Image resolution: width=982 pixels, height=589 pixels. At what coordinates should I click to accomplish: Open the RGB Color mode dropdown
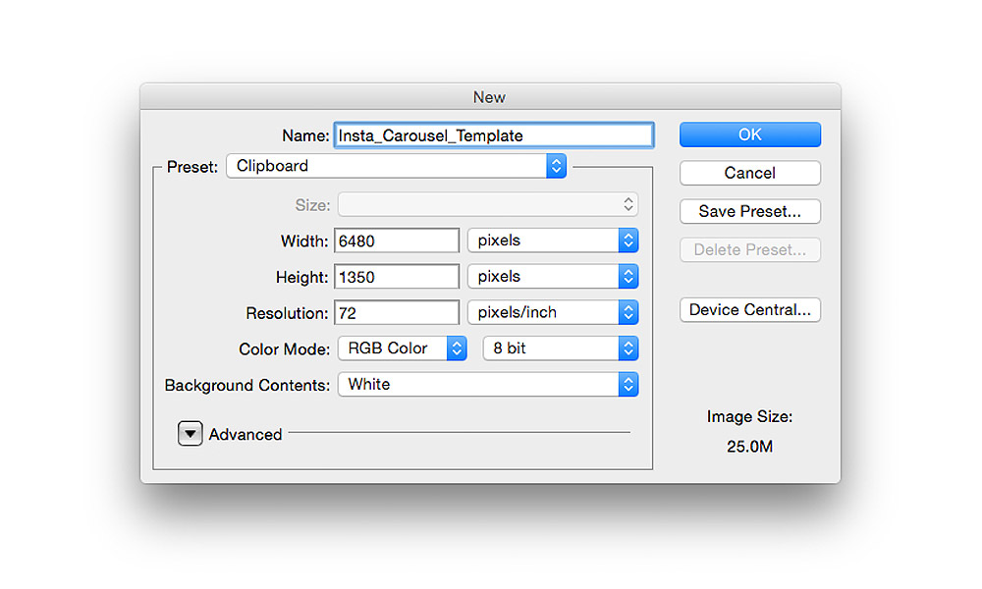pos(402,348)
